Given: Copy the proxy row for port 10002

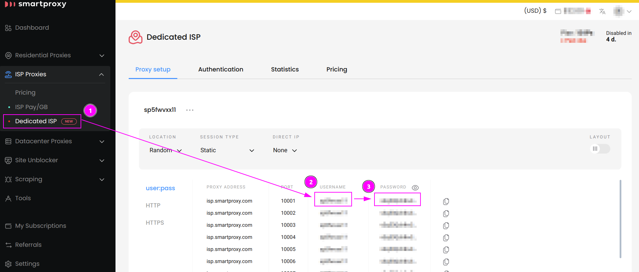Looking at the screenshot, I should (446, 213).
